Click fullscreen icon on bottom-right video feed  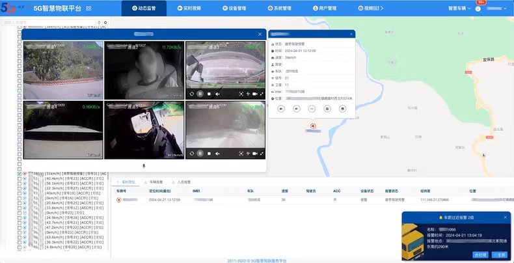262,154
